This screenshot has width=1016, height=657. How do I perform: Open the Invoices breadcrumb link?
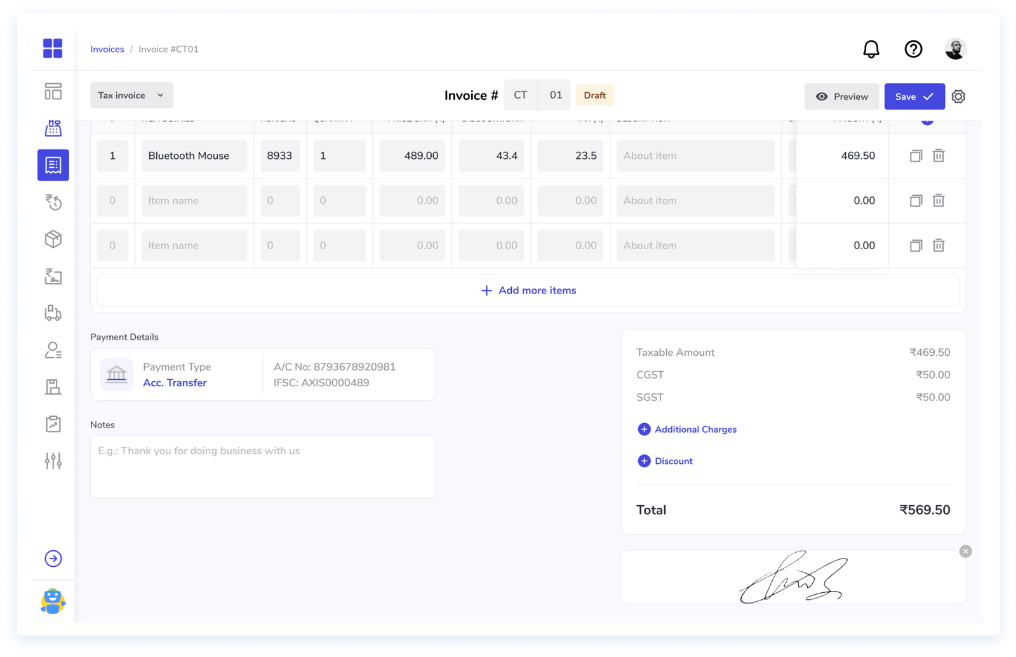tap(107, 49)
